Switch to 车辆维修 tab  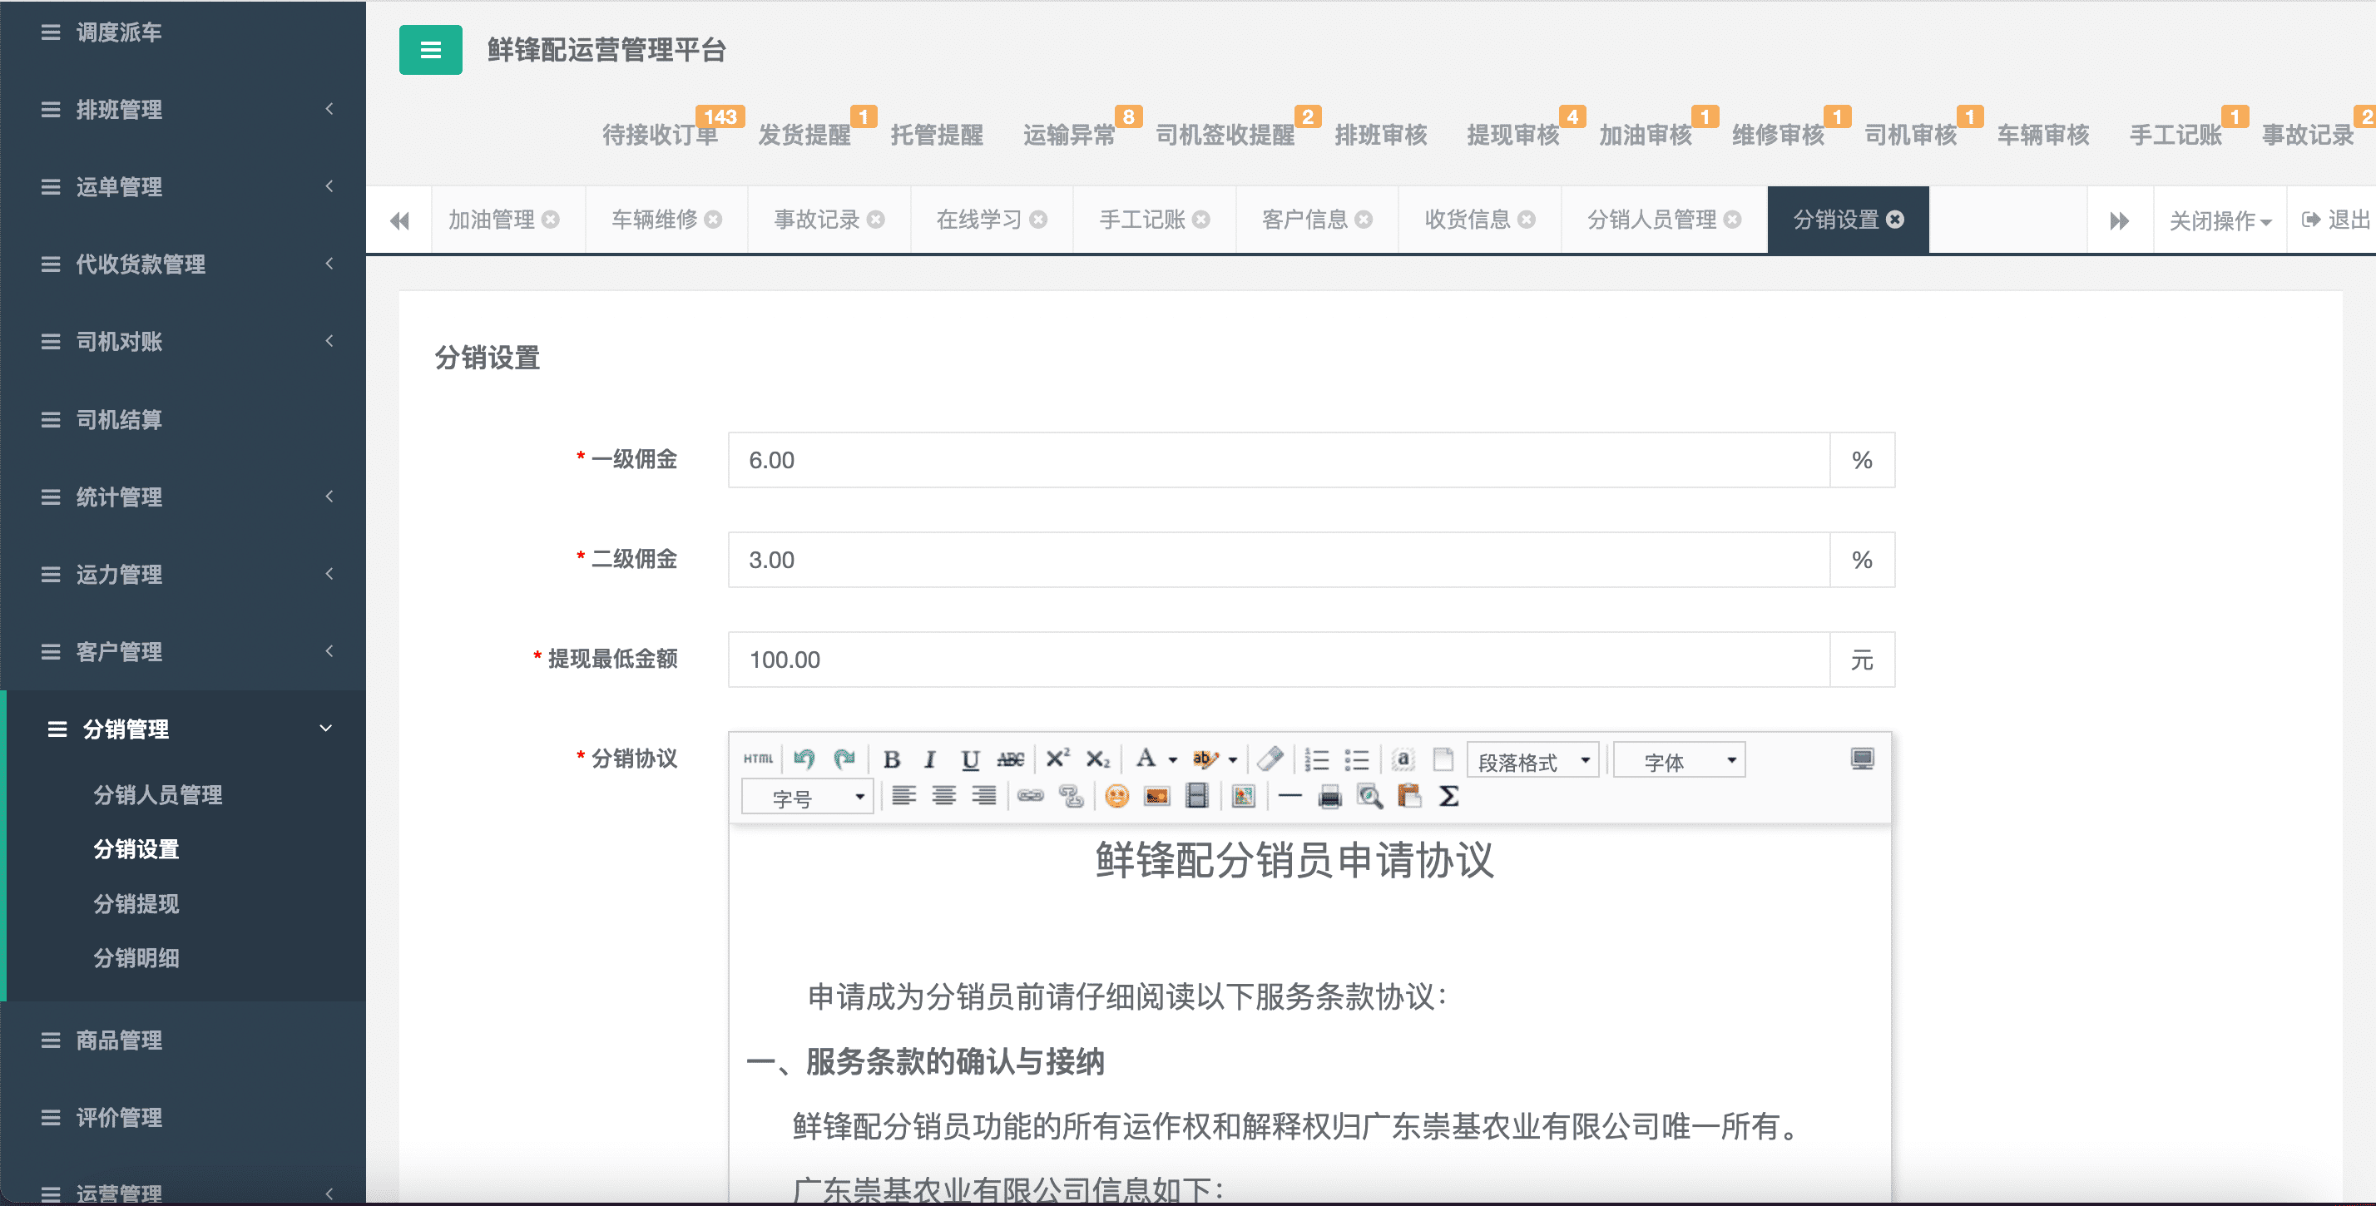(x=654, y=220)
